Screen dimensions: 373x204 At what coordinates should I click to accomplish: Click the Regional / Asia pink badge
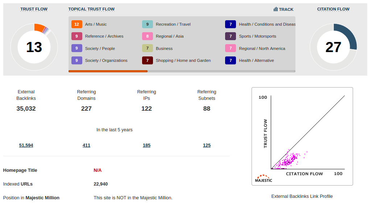148,36
